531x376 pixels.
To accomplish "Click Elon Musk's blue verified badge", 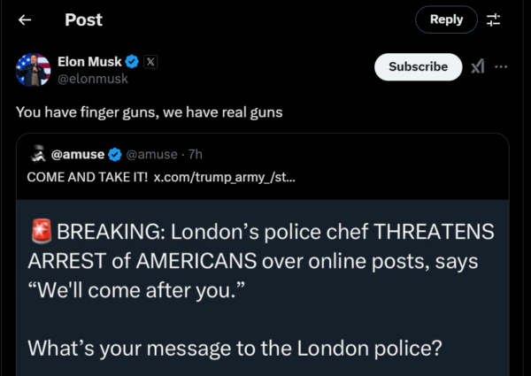I will (132, 61).
